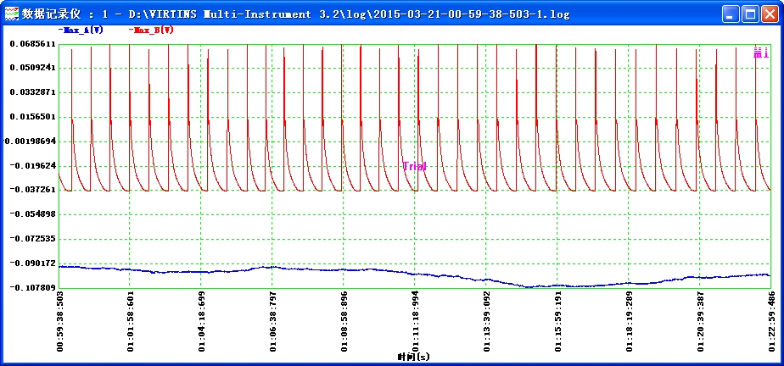The height and width of the screenshot is (366, 784).
Task: Select the red Max_B(V) legend label
Action: click(151, 30)
